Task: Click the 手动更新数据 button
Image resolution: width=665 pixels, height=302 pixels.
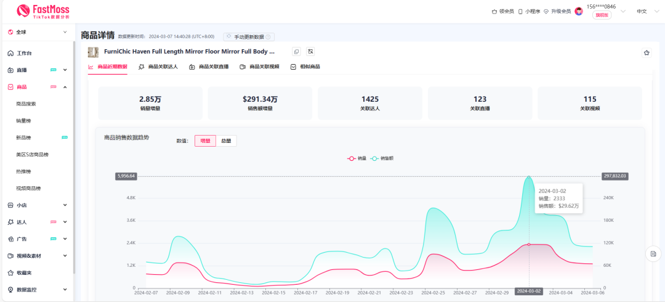Action: (248, 37)
